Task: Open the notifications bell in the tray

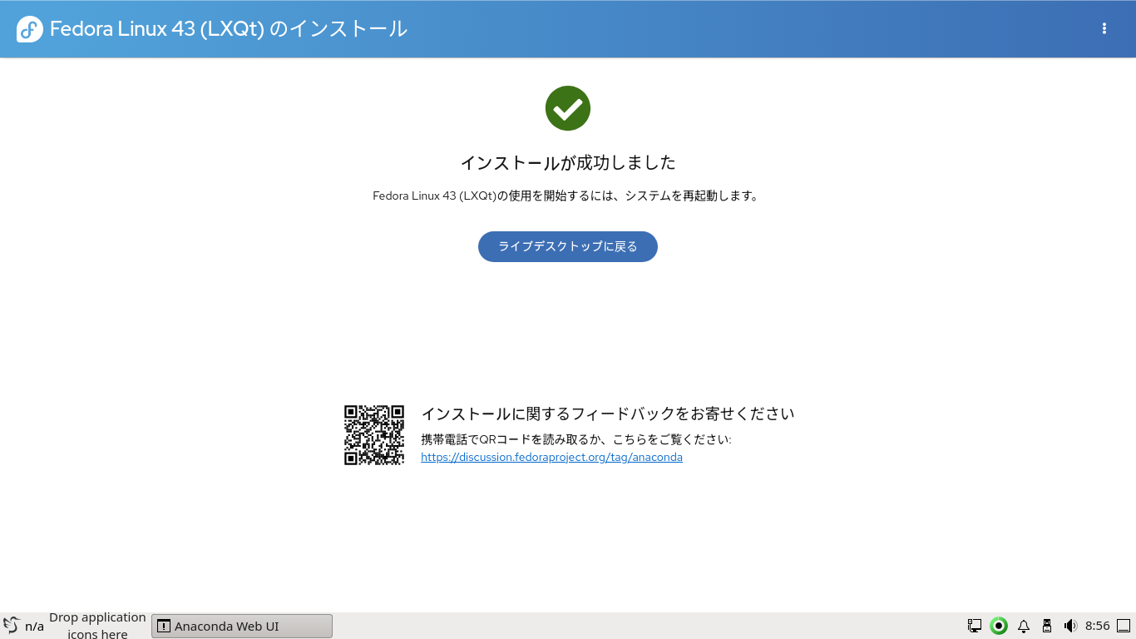Action: click(1024, 626)
